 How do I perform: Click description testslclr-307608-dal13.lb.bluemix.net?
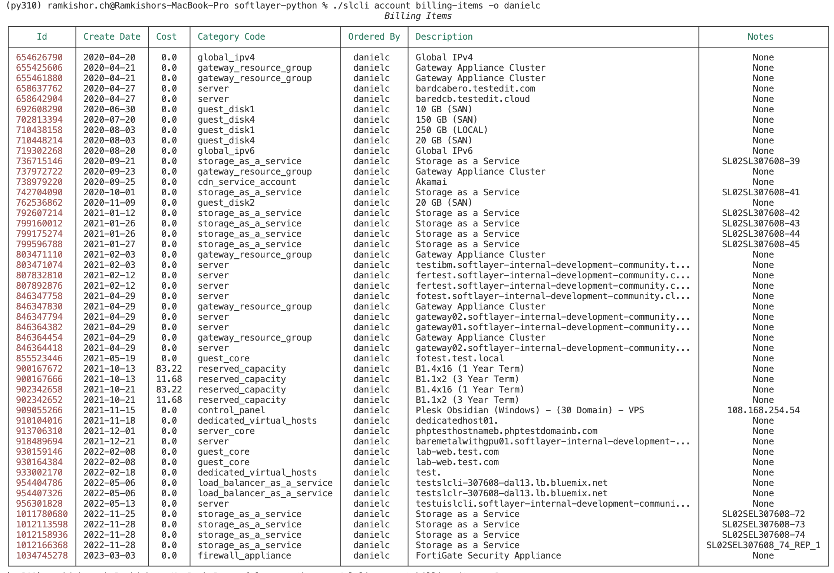(511, 493)
